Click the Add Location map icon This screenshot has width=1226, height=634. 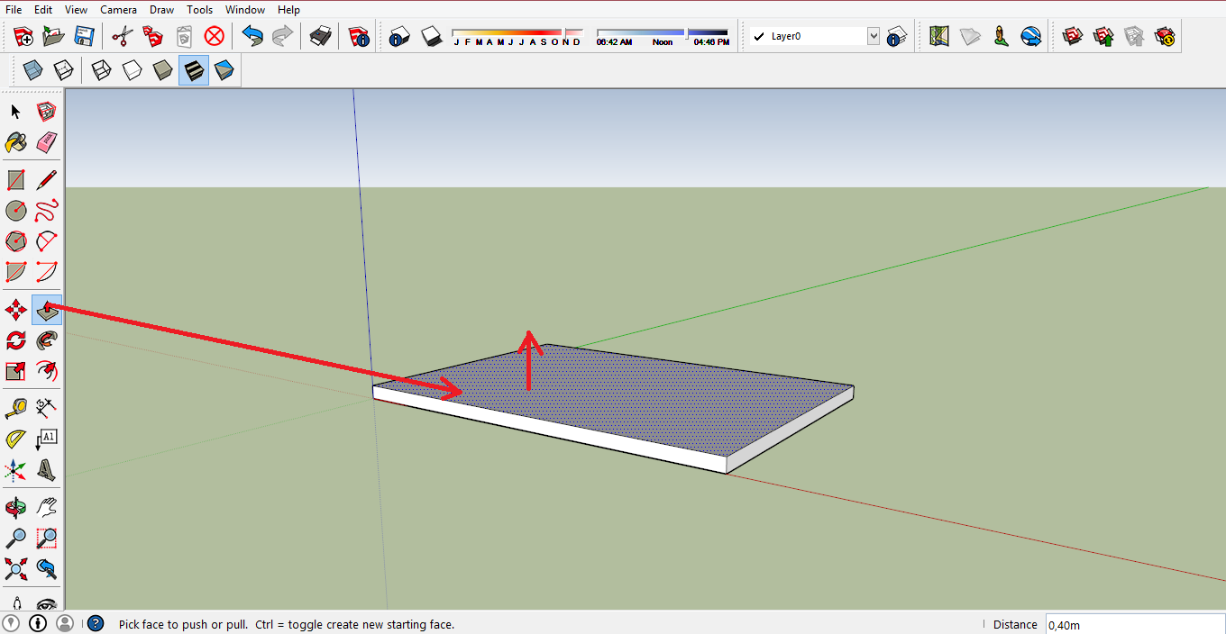pos(939,36)
